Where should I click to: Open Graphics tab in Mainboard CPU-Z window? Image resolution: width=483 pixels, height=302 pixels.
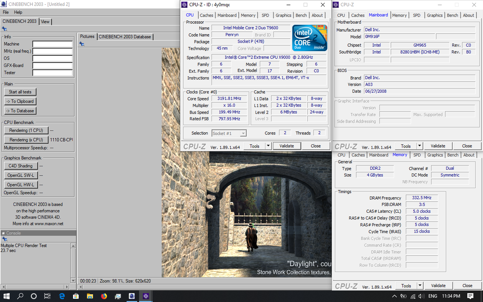pyautogui.click(x=435, y=15)
